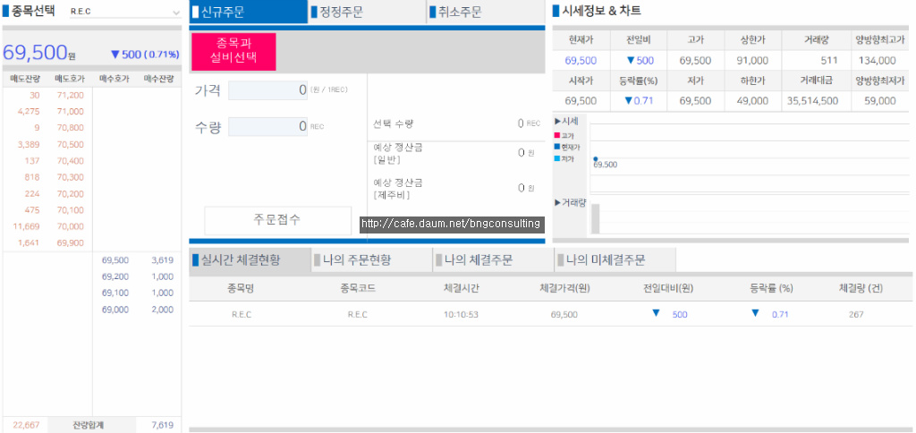This screenshot has height=433, width=916.
Task: Click the 시세정보 & 차트 heading
Action: click(x=600, y=11)
